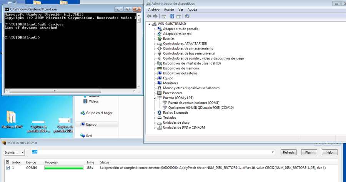Click the Back arrow in Device Manager toolbar
The height and width of the screenshot is (182, 346).
click(149, 16)
